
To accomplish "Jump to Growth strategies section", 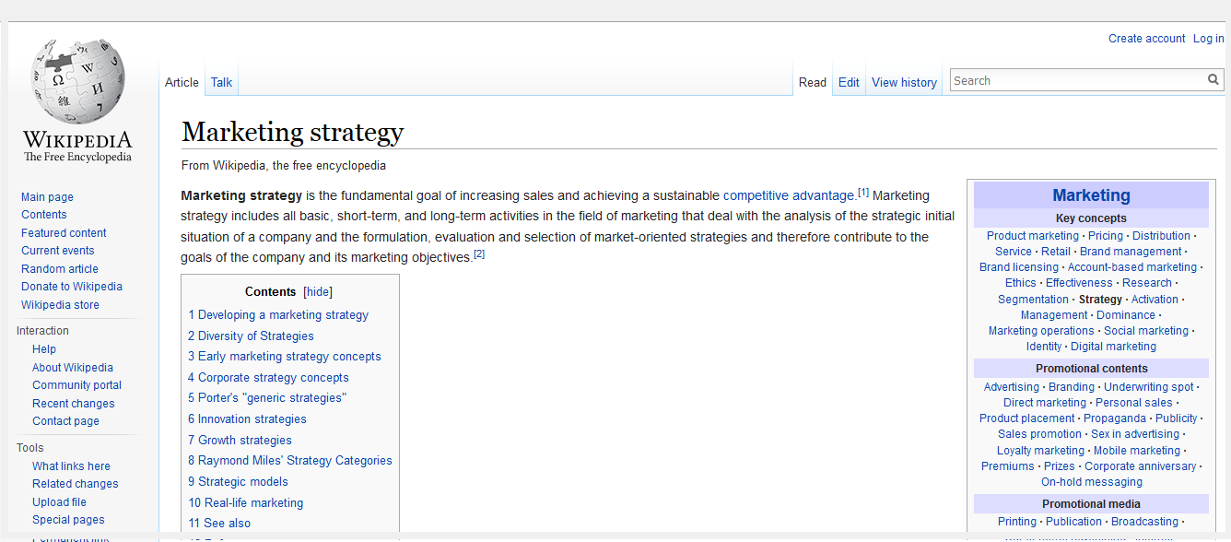I will click(240, 441).
